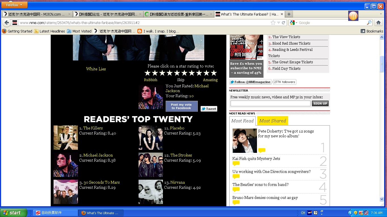Image resolution: width=387 pixels, height=217 pixels.
Task: Post my vote to Facebook
Action: pos(181,106)
